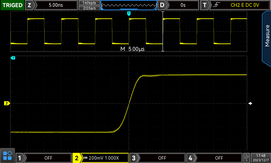Screen dimensions: 271x163
Task: Open the CH2 E DC 0V trigger settings
Action: pos(242,5)
